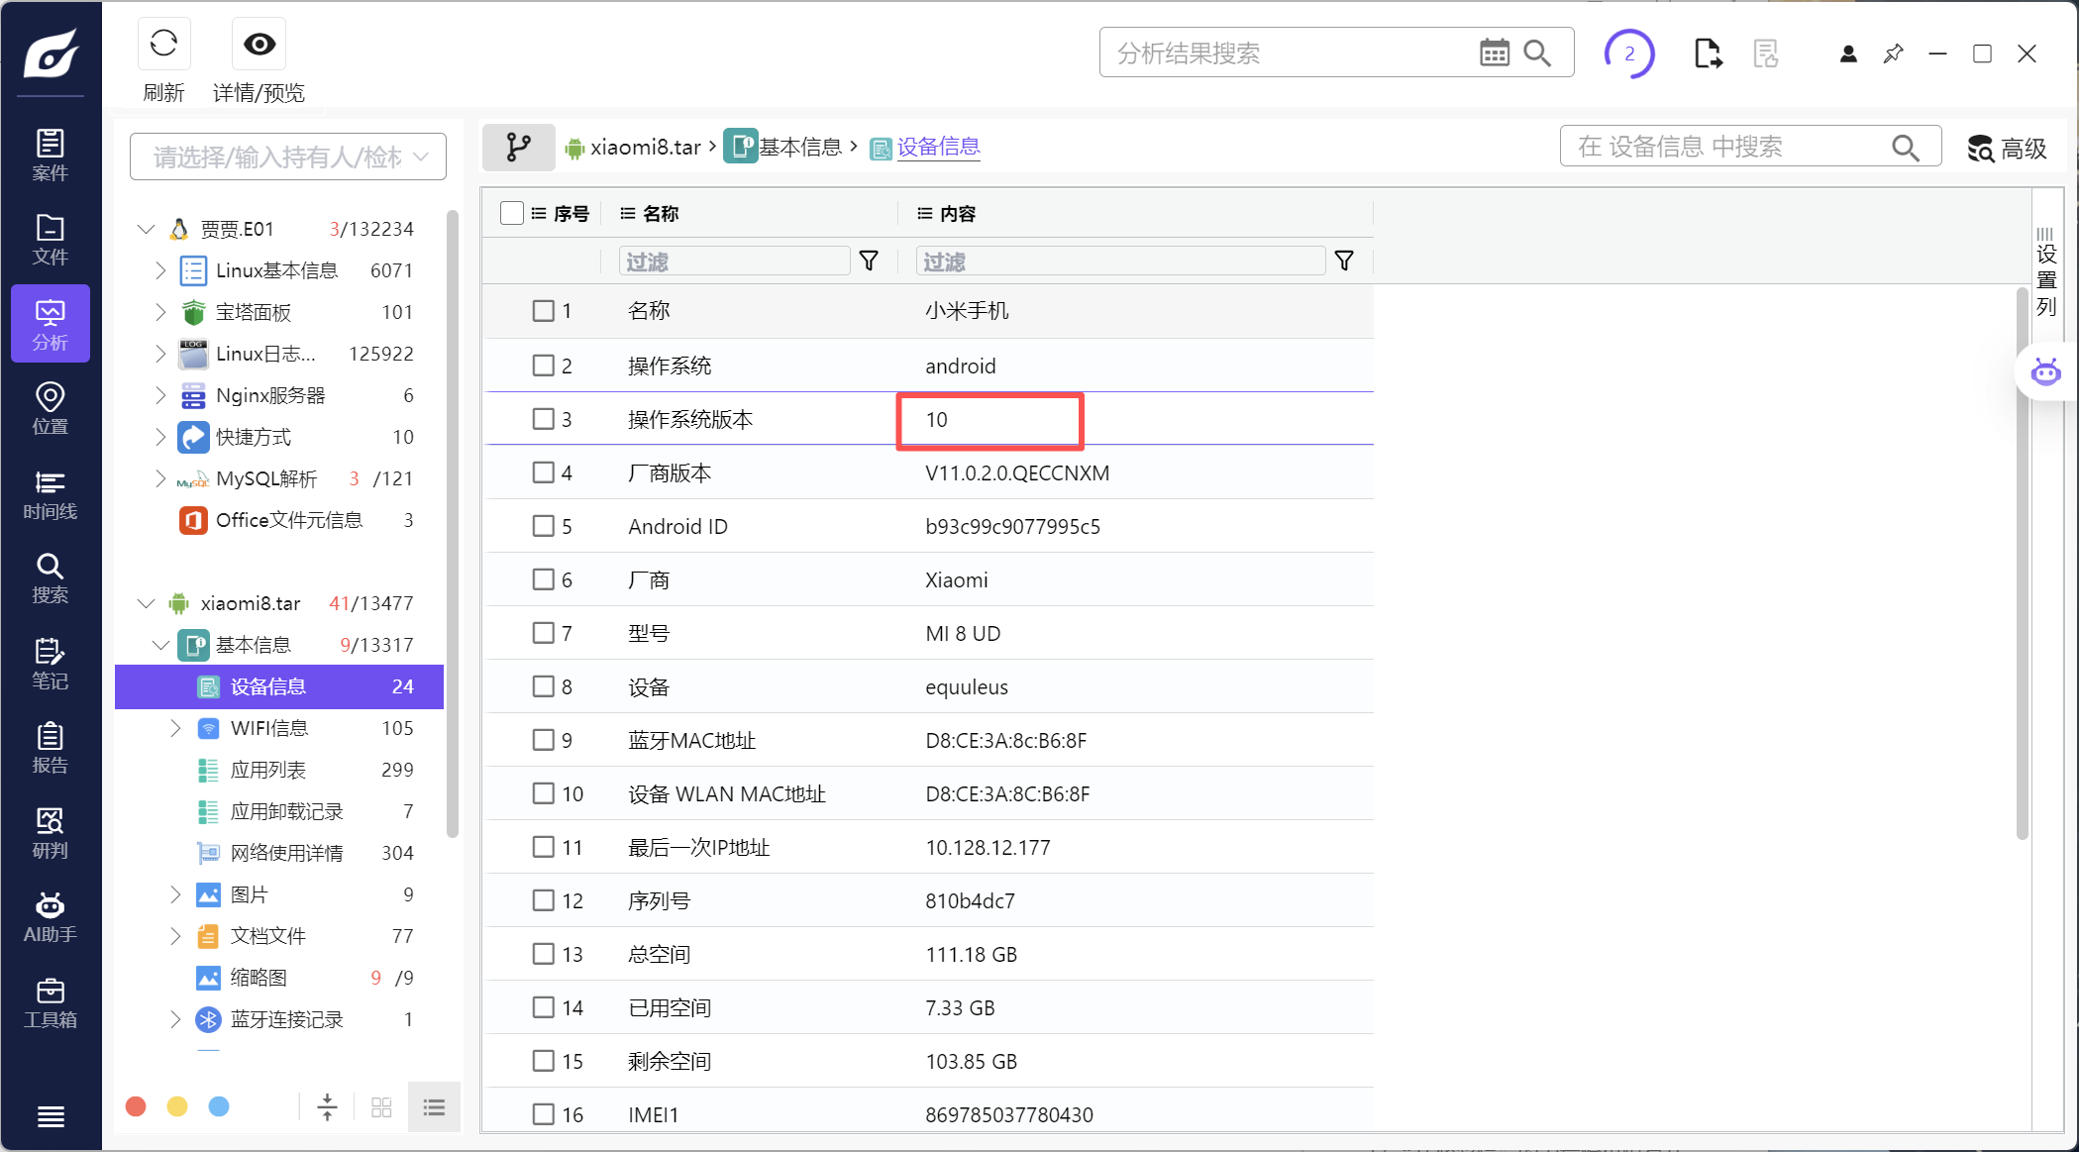Click the collapse-all tree icon at panel bottom
Image resolution: width=2079 pixels, height=1152 pixels.
[327, 1107]
